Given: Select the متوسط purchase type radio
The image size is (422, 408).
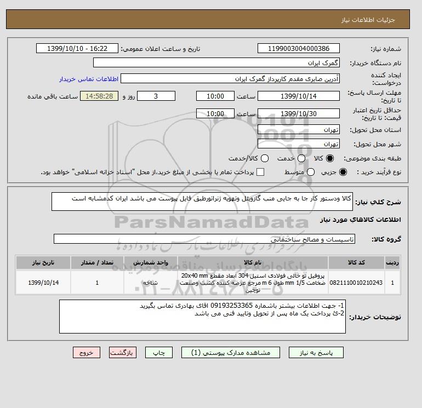Looking at the screenshot, I should [x=311, y=172].
